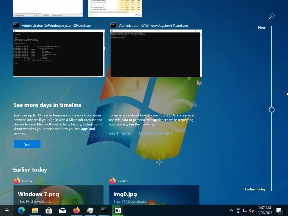Switch to the 7z taskbar icon
The image size is (288, 216).
[x=118, y=210]
